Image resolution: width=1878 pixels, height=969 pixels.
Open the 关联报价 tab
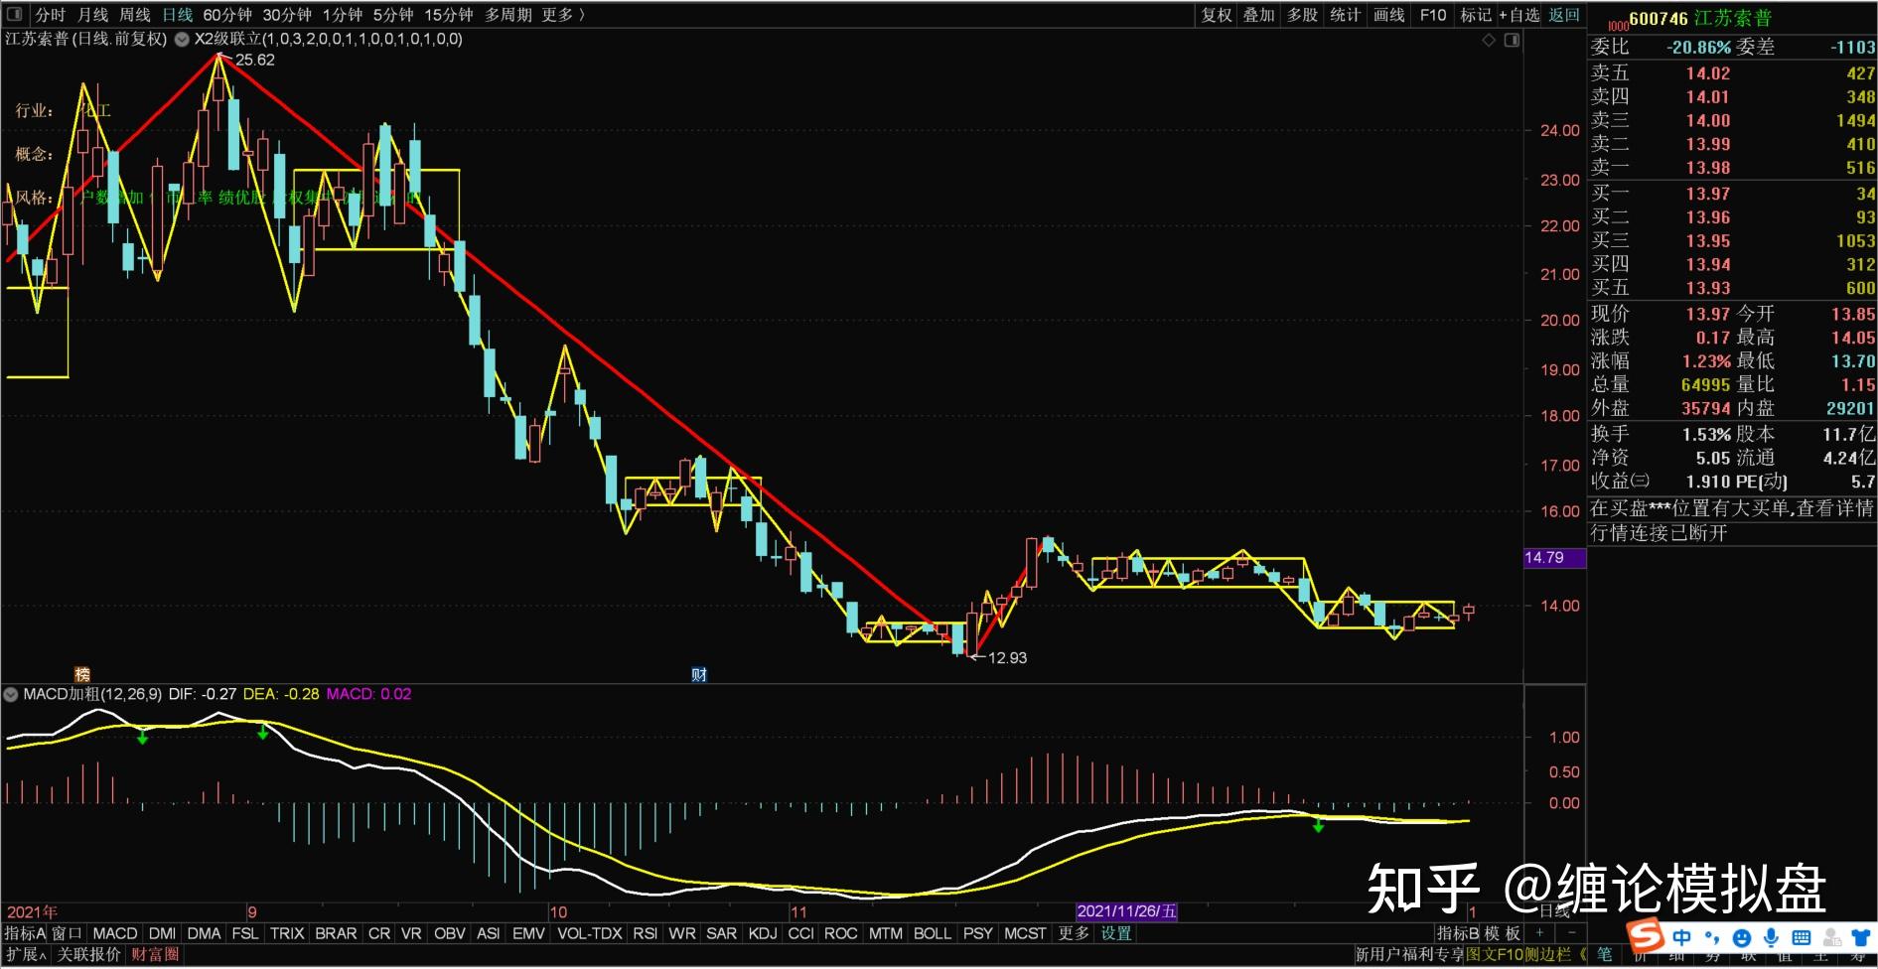pyautogui.click(x=88, y=955)
